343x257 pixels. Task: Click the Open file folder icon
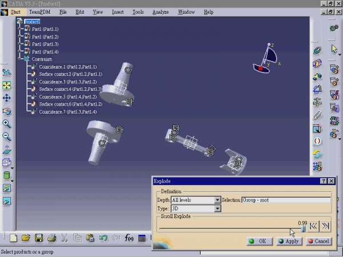pos(25,238)
